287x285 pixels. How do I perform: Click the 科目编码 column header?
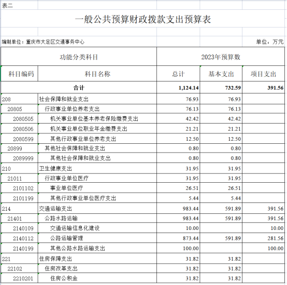[19, 74]
